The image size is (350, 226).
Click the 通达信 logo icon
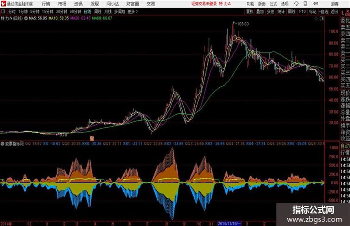tap(3, 4)
